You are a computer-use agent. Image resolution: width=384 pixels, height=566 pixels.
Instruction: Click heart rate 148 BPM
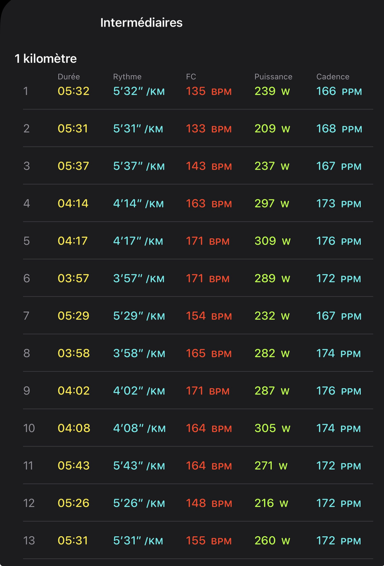coord(209,503)
